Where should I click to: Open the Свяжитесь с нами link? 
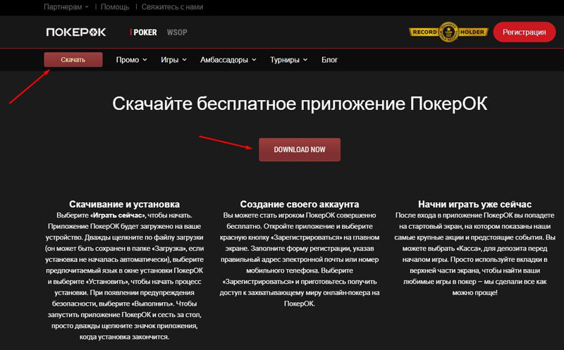coord(172,7)
